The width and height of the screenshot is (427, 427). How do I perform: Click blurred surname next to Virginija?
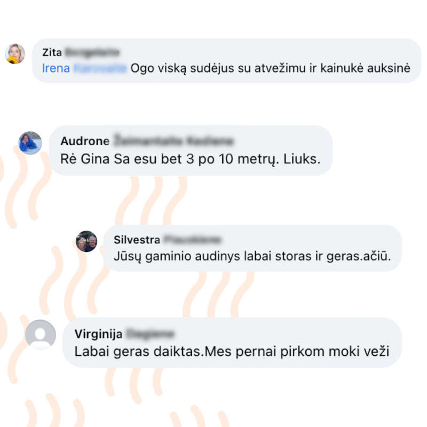150,334
